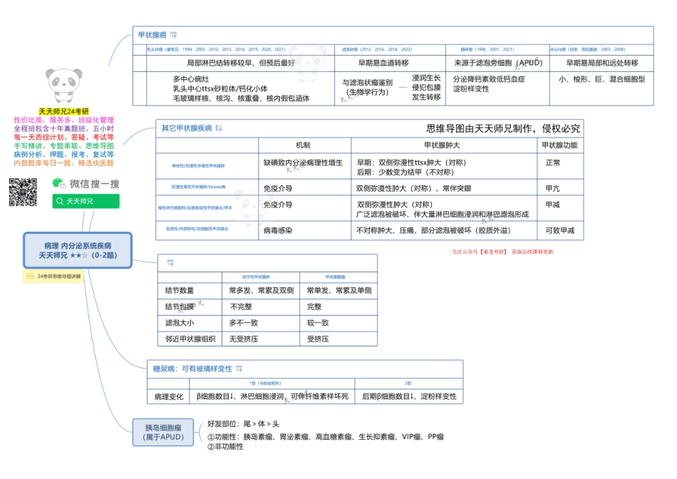
Task: Click the table icon beside 甲状腺癌 title
Action: coord(174,35)
